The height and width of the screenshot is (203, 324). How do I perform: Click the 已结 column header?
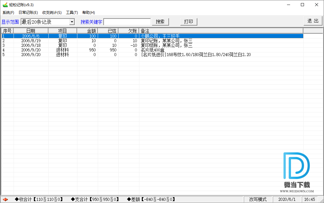(x=108, y=31)
